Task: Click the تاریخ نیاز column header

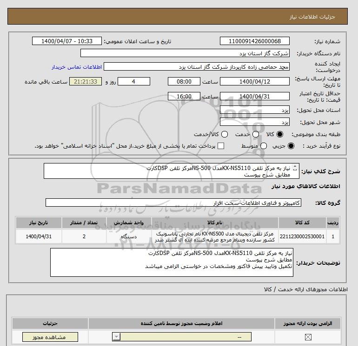Action: click(x=39, y=222)
